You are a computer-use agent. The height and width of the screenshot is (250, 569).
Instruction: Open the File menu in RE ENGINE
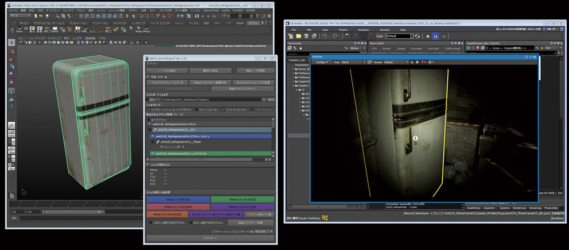pos(294,30)
